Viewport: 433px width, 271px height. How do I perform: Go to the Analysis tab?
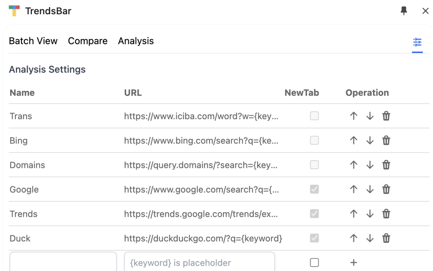(136, 41)
